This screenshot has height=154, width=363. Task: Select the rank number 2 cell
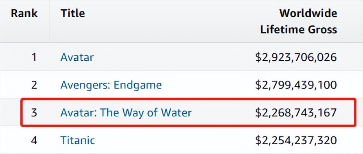[x=34, y=85]
